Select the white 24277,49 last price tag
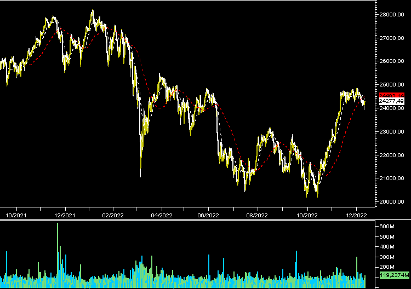The image size is (411, 289). [392, 101]
